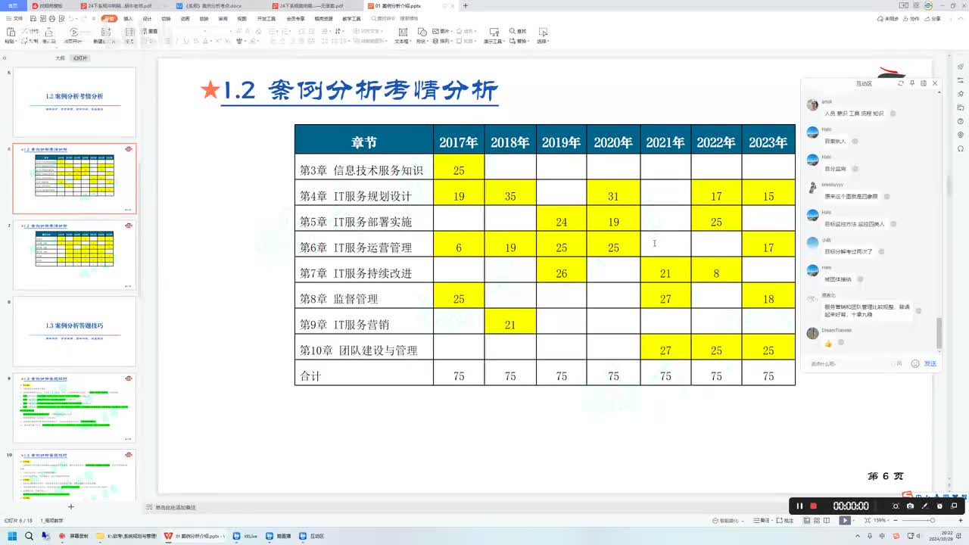Switch to the 视图 ribbon tab
This screenshot has height=545, width=969.
241,18
